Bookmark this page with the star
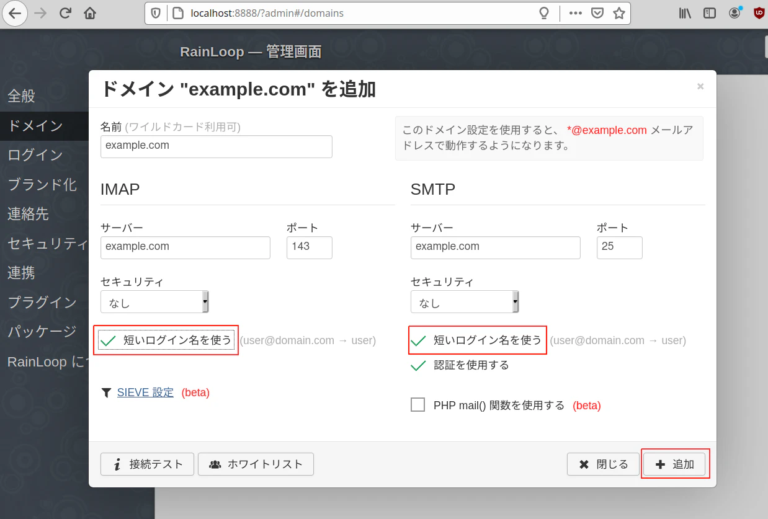 click(x=618, y=13)
